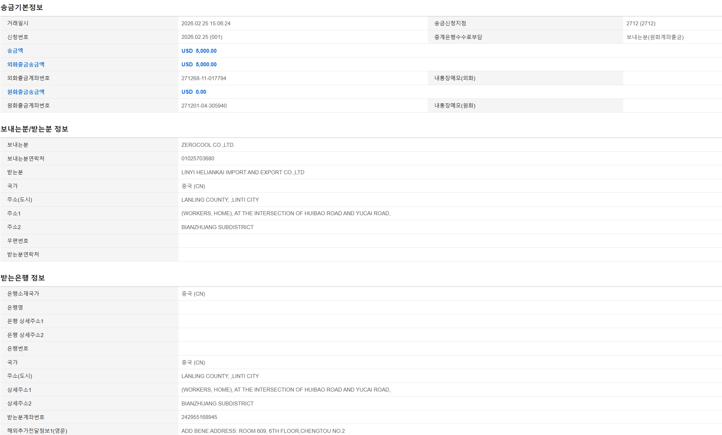Select the transaction datetime 2026.02.25 15:06:24
The height and width of the screenshot is (435, 722).
tap(206, 24)
